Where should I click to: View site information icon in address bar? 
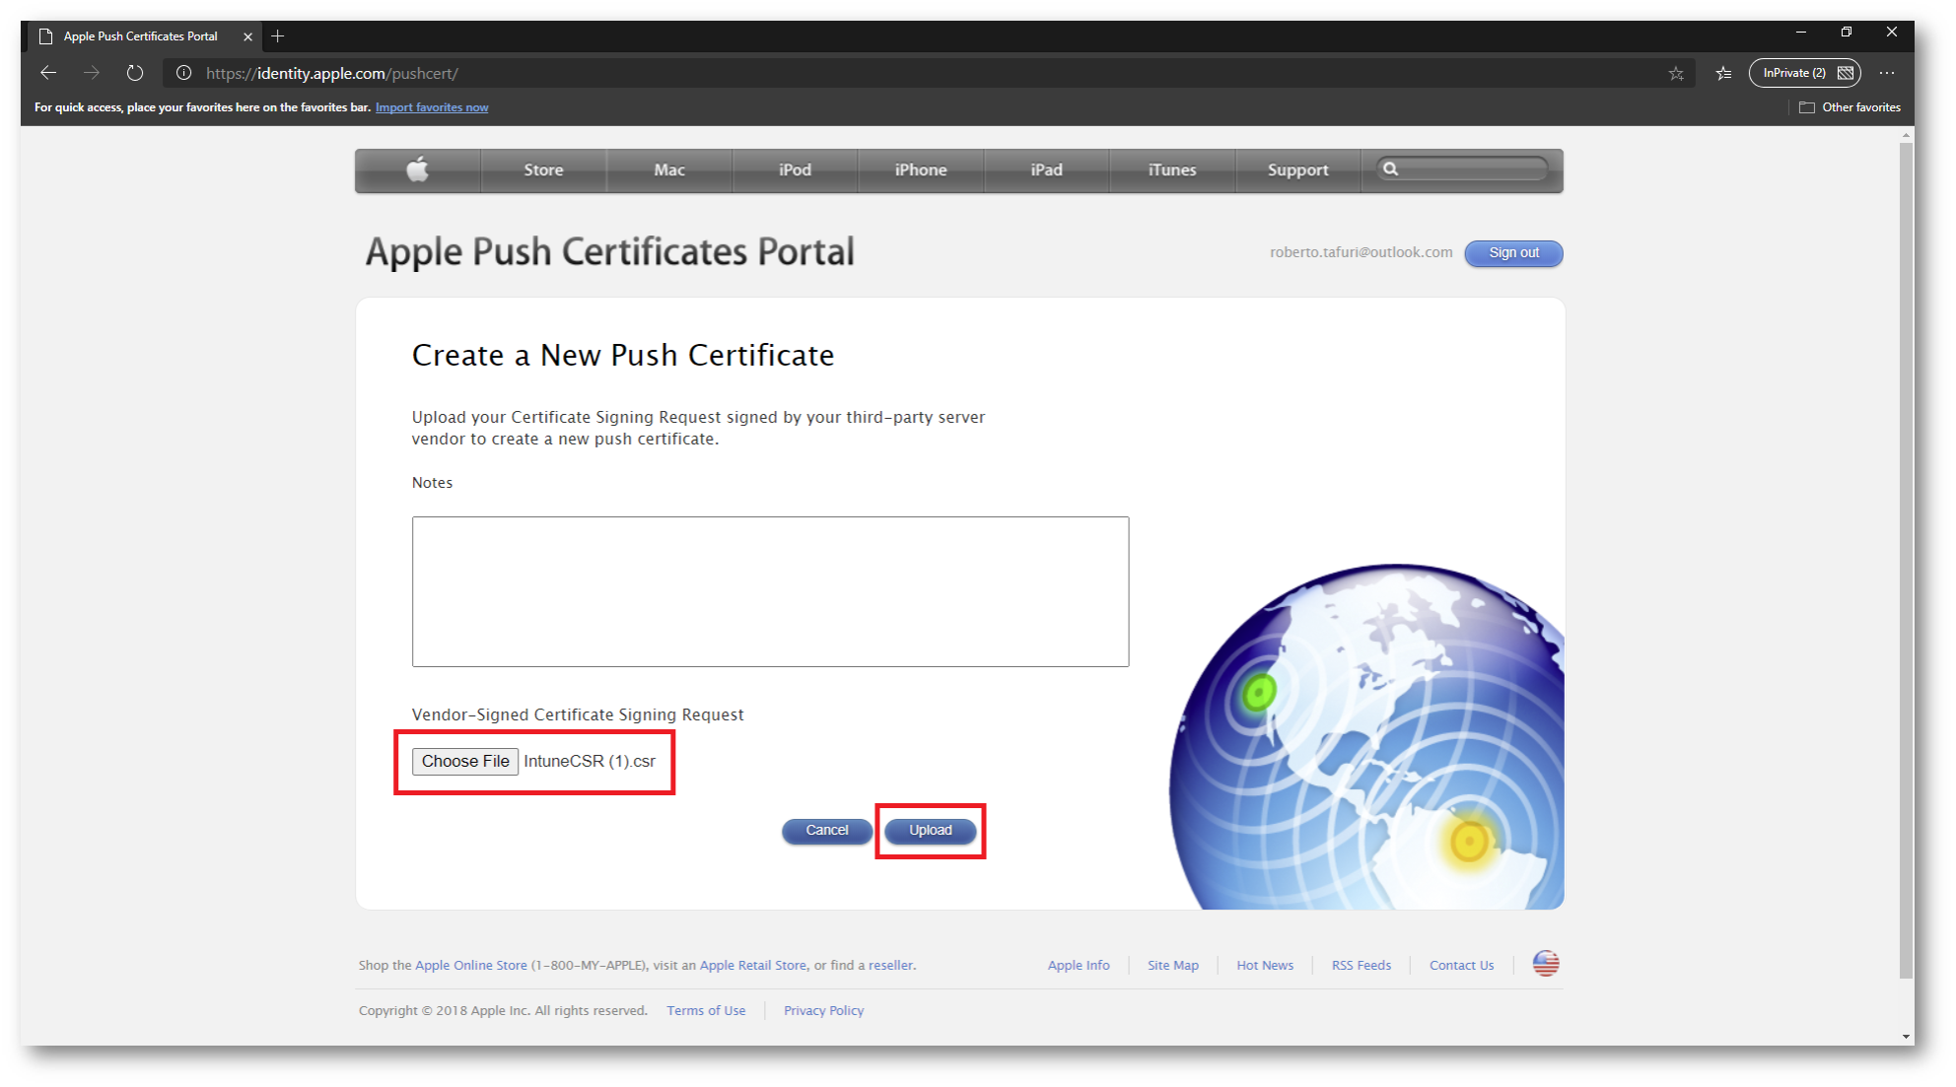[x=183, y=73]
